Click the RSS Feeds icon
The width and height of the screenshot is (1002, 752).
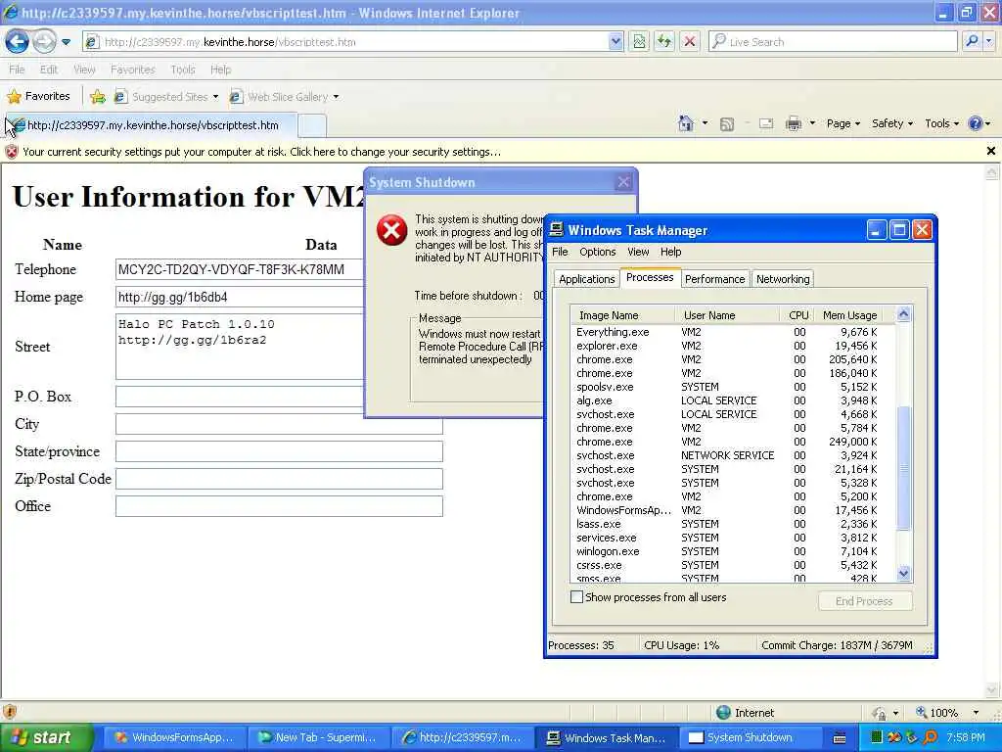[x=727, y=124]
